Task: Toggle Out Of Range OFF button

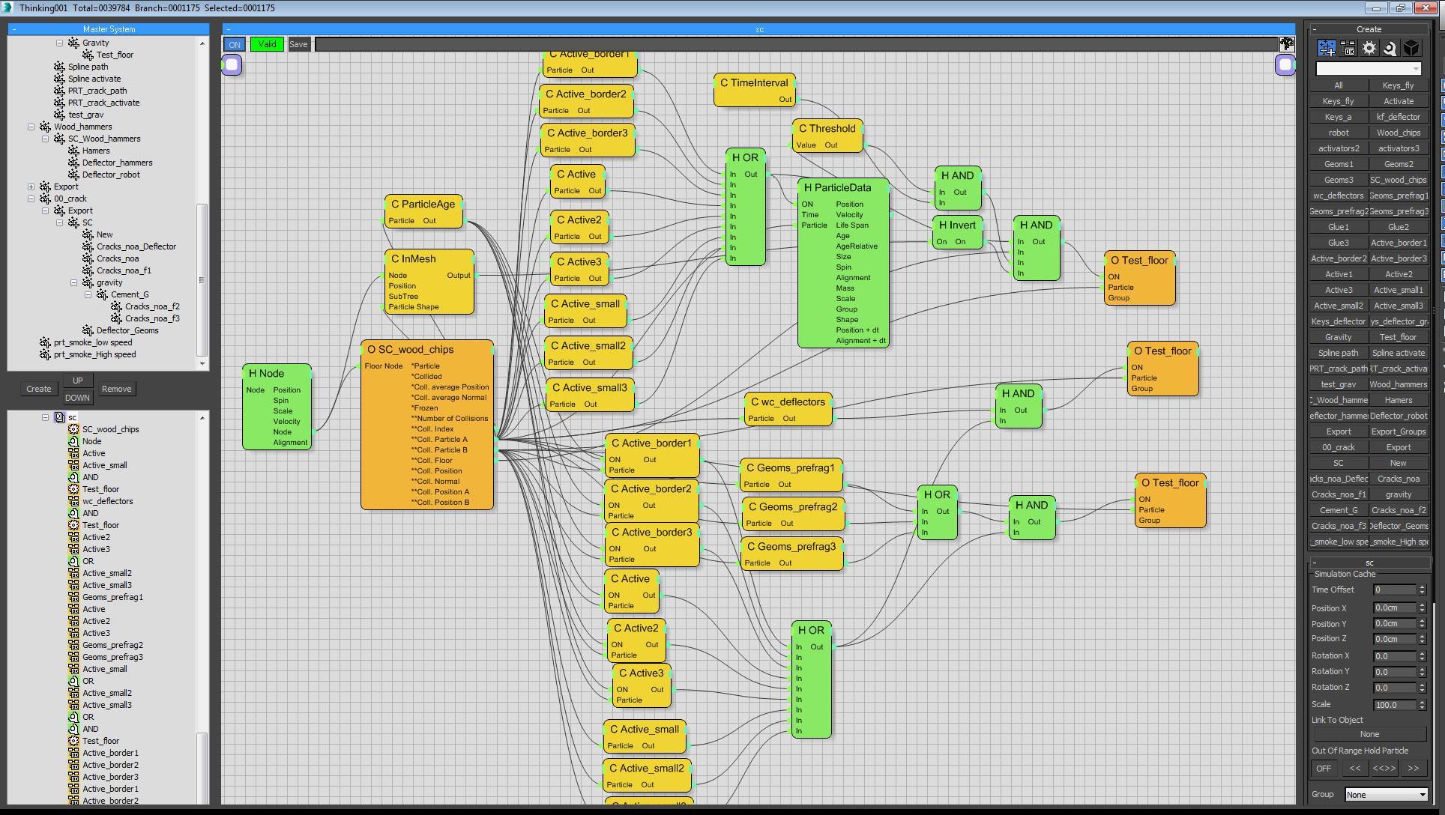Action: pos(1324,769)
